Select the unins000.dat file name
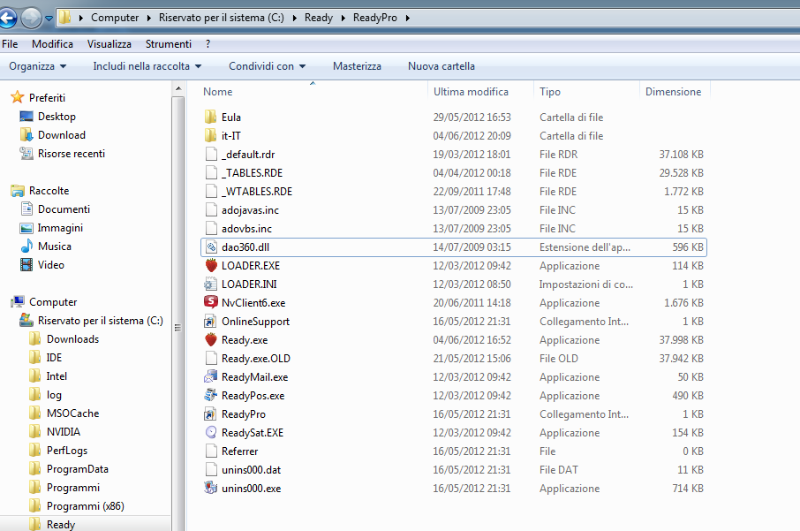Screen dimensions: 800x531 point(251,470)
